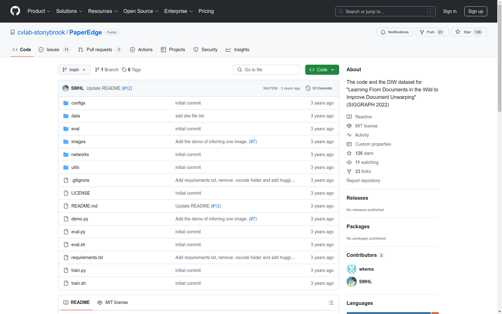This screenshot has height=314, width=502.
Task: Open the requirements.txt file
Action: coord(87,257)
